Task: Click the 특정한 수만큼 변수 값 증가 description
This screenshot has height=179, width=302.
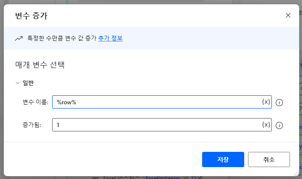Action: 62,38
